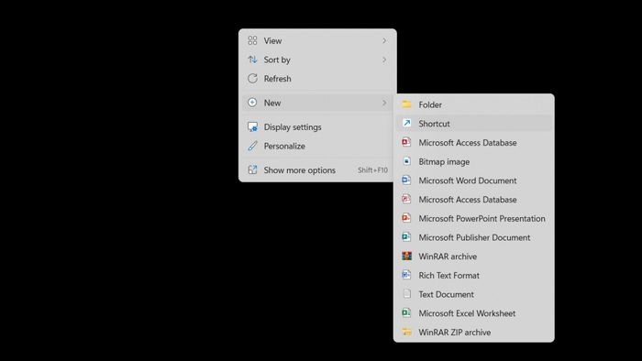Click the chevron beside New
The image size is (642, 361).
[x=384, y=103]
